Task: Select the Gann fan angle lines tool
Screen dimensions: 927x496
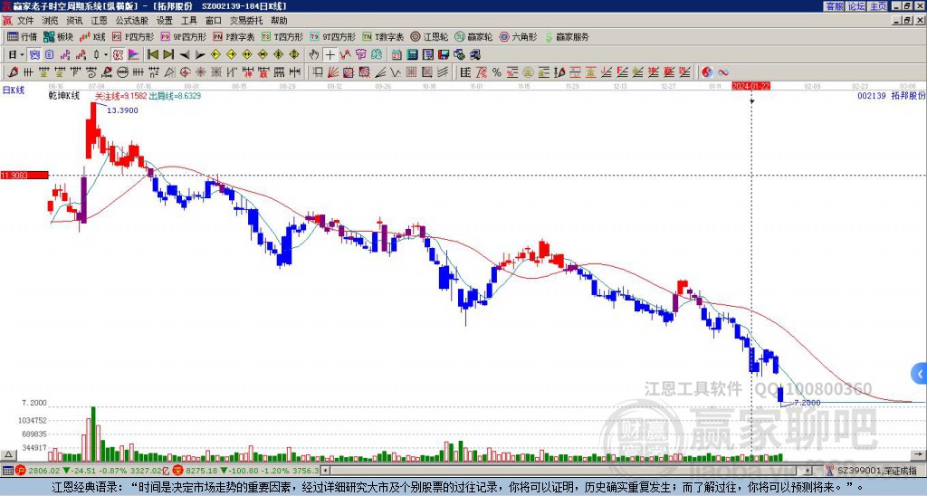Action: tap(333, 72)
